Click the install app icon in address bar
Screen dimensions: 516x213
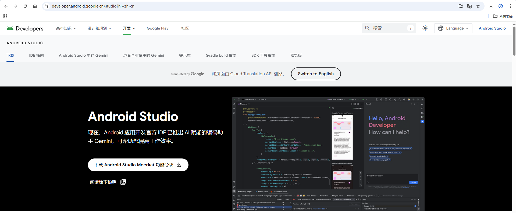point(461,6)
